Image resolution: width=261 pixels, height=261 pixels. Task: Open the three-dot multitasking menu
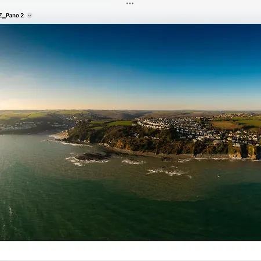[x=130, y=3]
